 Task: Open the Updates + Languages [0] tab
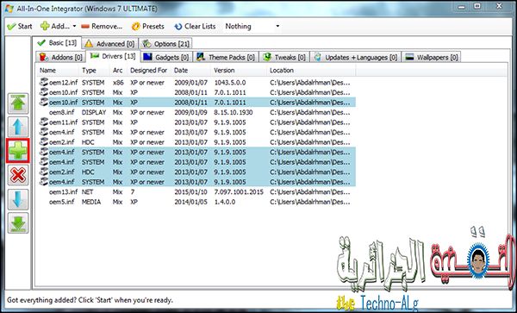point(356,58)
